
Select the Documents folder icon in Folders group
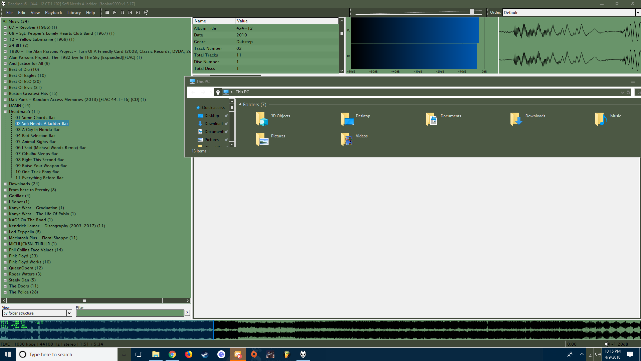431,119
